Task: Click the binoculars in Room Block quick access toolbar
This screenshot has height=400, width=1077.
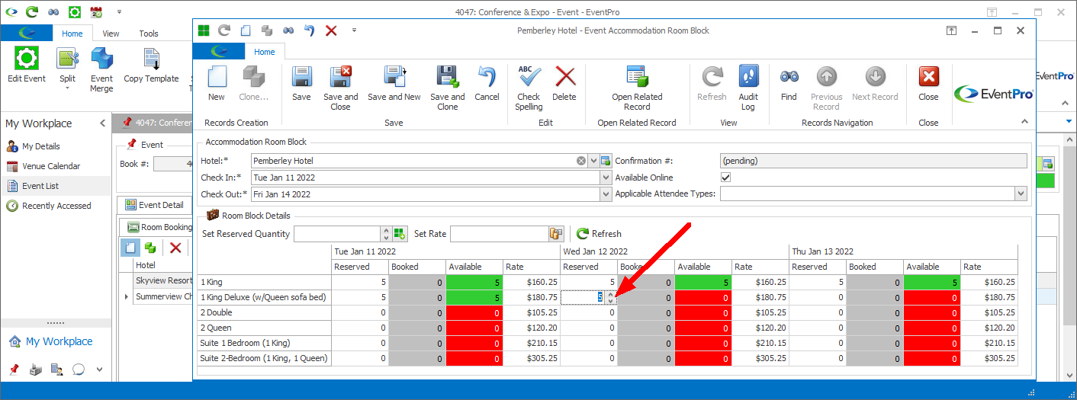Action: click(x=288, y=30)
